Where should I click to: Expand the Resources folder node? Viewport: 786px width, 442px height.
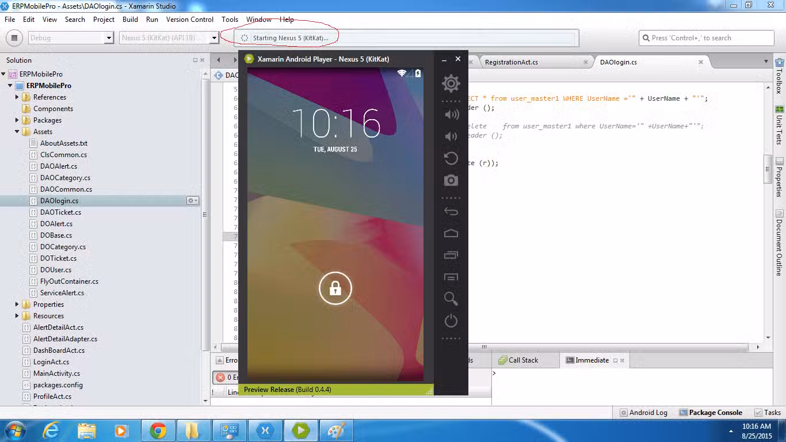17,316
